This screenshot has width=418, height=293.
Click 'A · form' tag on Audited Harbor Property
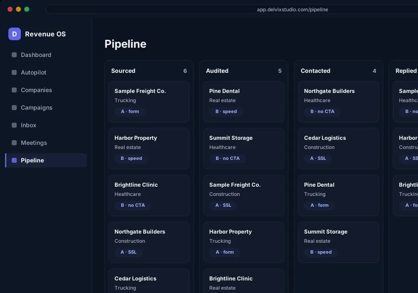point(225,252)
